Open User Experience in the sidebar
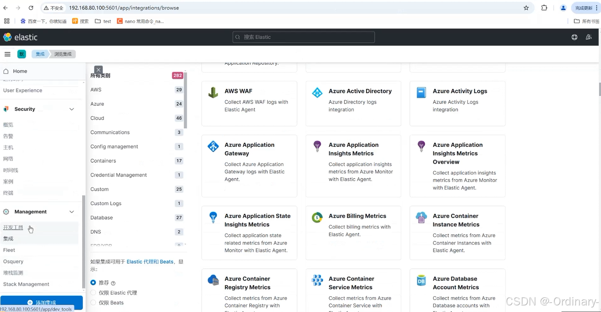Screen dimensions: 601x312 [x=23, y=90]
